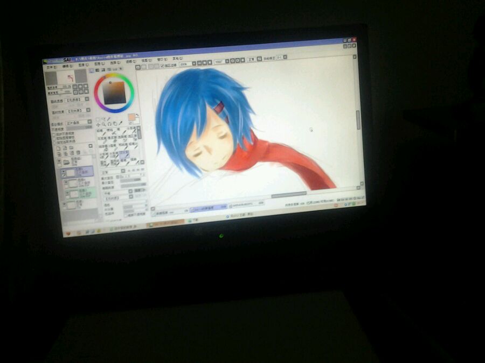Switch to the first document tab
The height and width of the screenshot is (363, 485).
(170, 212)
